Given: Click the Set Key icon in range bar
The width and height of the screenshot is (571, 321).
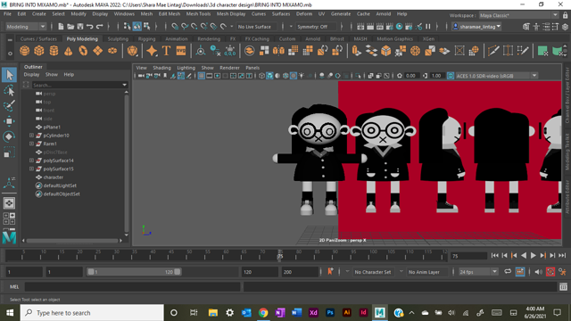Looking at the screenshot, I should tap(330, 271).
